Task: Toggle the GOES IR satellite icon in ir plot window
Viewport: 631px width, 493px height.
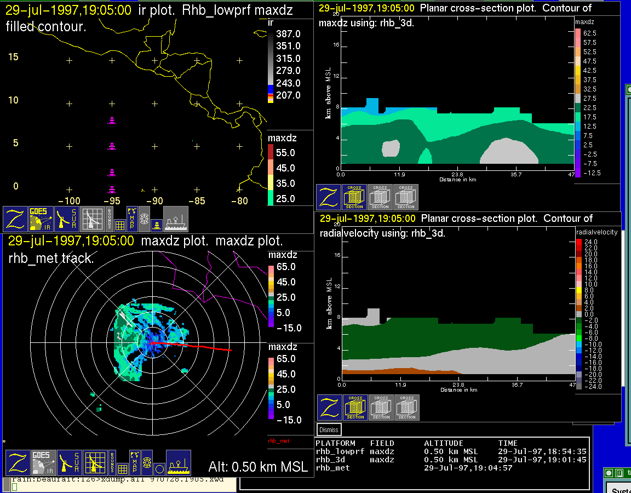Action: coord(41,219)
